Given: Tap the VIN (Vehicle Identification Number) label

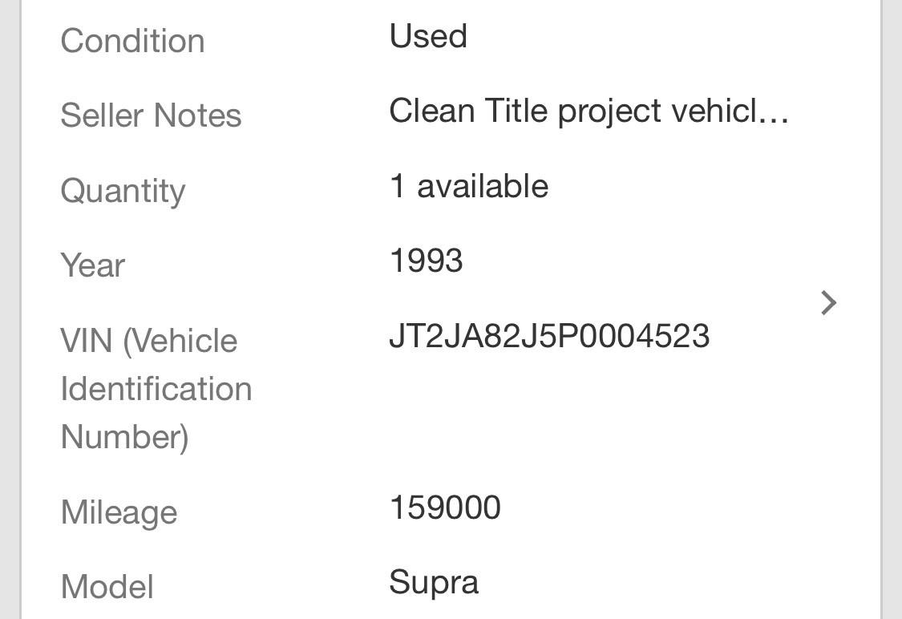Looking at the screenshot, I should point(156,389).
